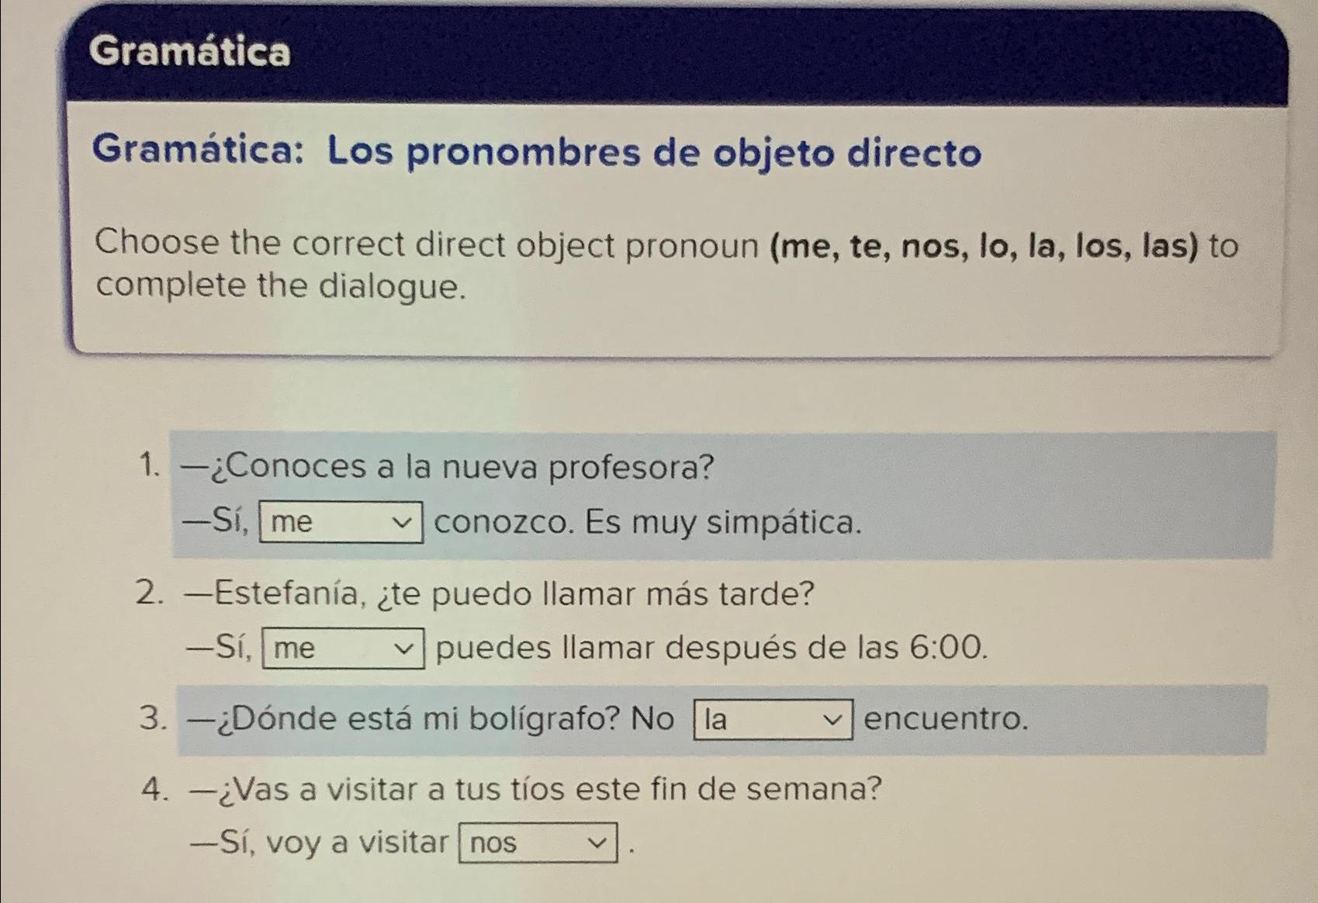Click the chevron on the 'la' dropdown in item 3
This screenshot has width=1318, height=903.
(832, 721)
